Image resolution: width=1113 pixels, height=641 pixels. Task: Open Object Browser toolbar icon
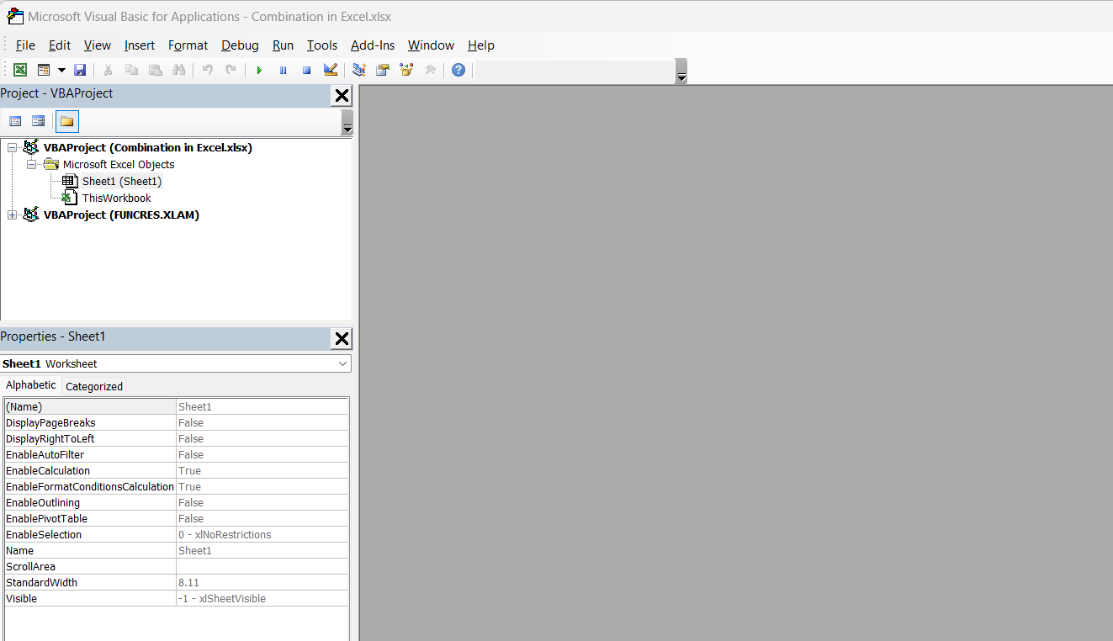(406, 70)
